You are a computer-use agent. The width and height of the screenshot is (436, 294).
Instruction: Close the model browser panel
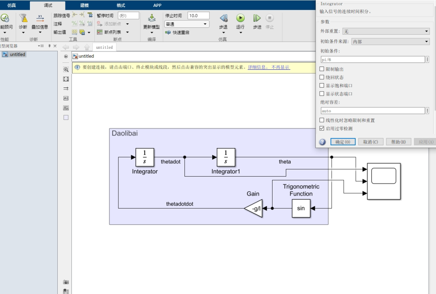55,46
